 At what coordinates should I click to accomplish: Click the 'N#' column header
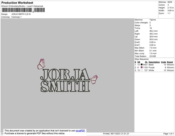pyautogui.click(x=139, y=62)
